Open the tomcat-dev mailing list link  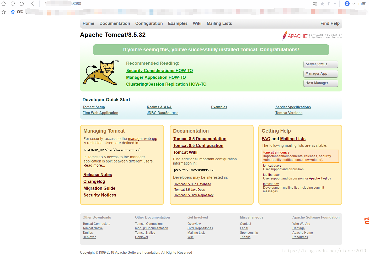pyautogui.click(x=271, y=184)
